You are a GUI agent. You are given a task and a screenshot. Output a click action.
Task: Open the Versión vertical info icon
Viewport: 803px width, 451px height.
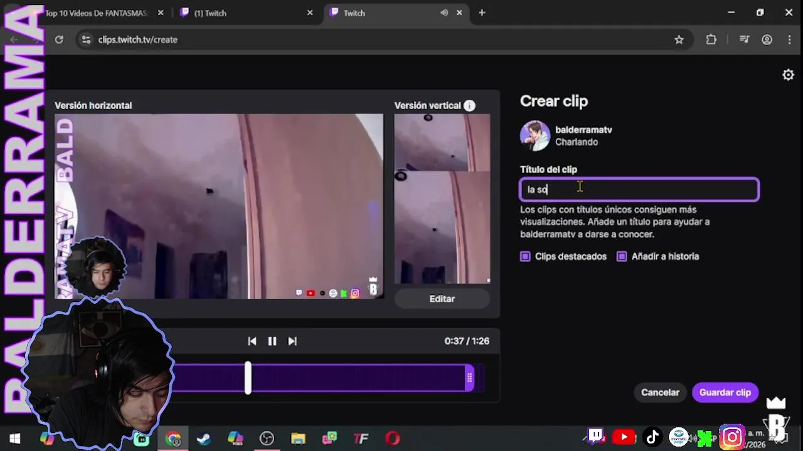(x=469, y=106)
